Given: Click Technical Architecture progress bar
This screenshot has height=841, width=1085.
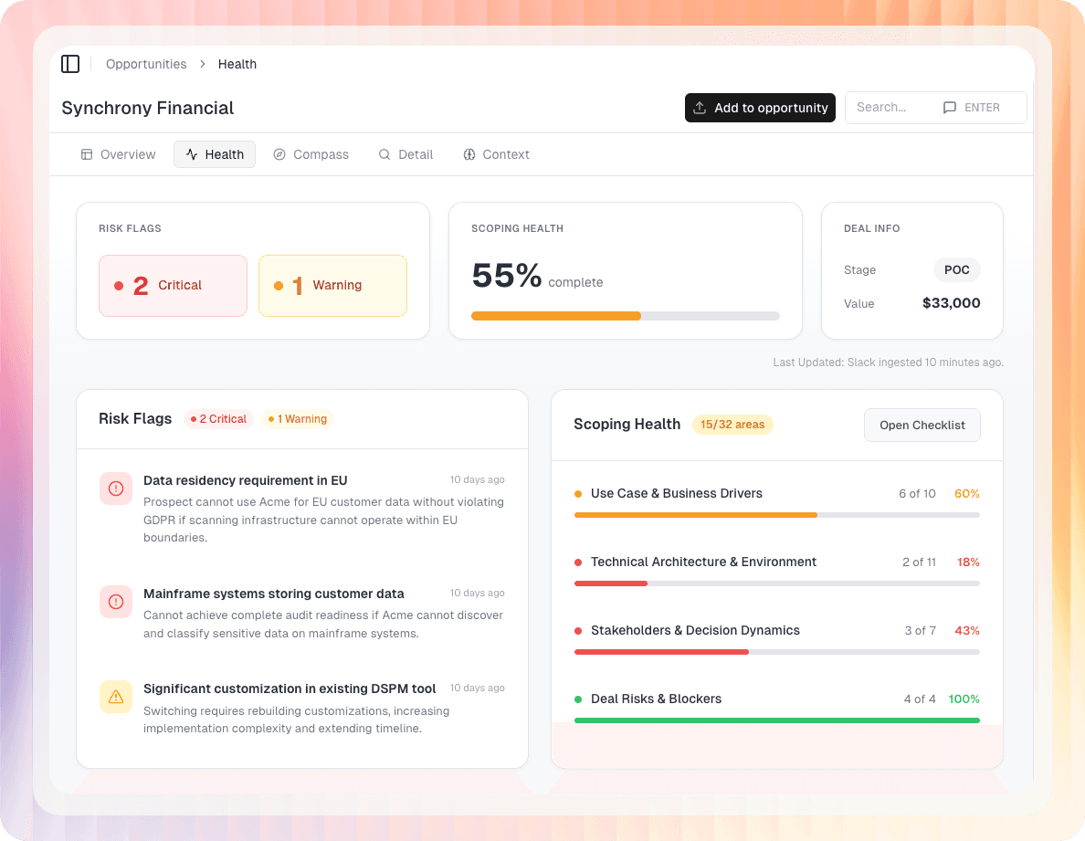Looking at the screenshot, I should (777, 583).
